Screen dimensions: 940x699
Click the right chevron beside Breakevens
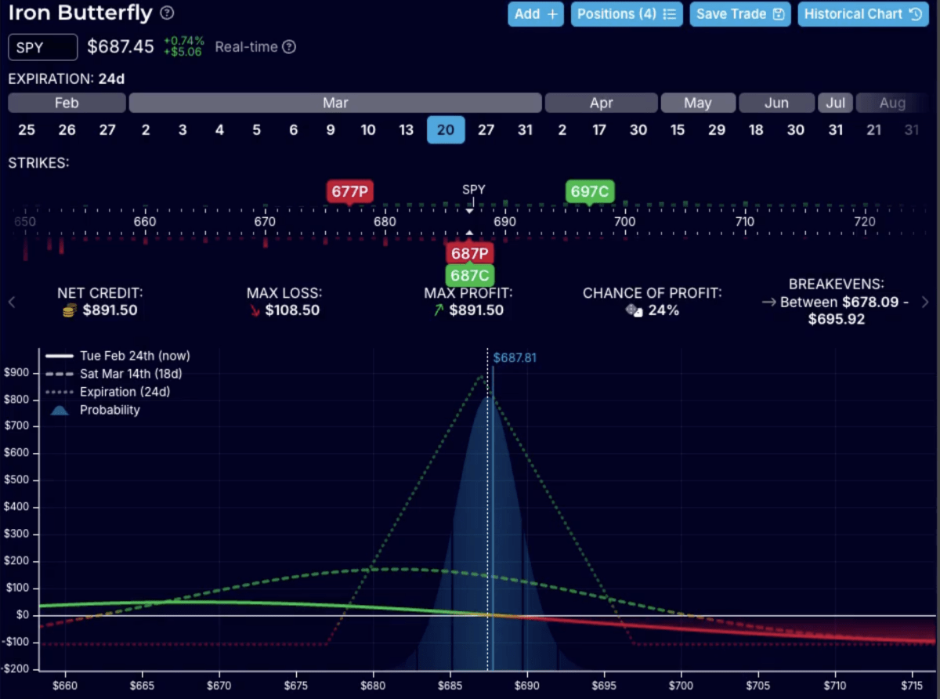(924, 302)
